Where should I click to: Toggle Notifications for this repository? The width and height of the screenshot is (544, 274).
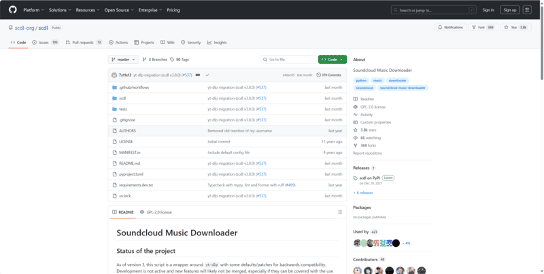coord(449,27)
